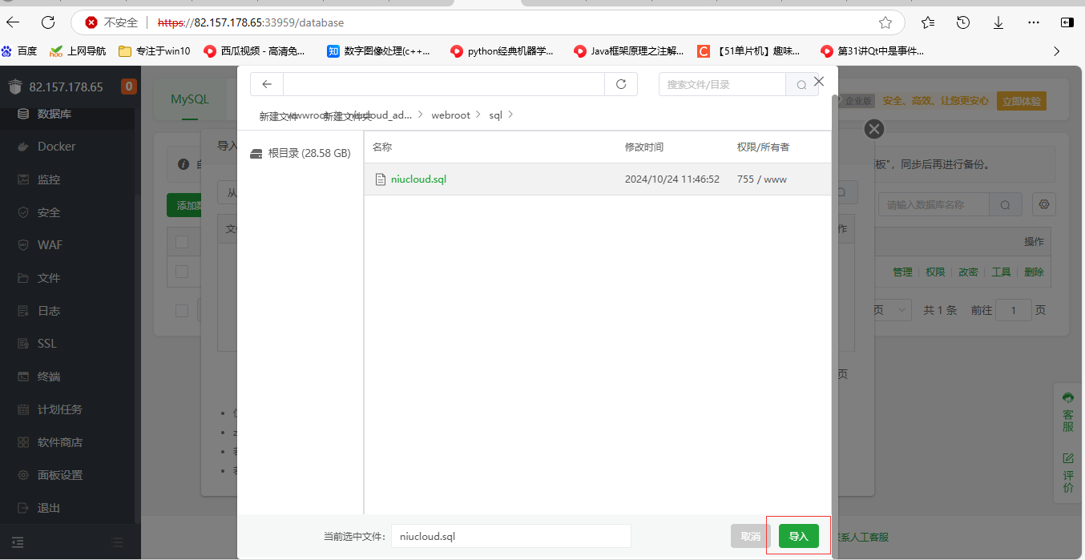Screen dimensions: 1085x560
Task: Click the file search magnifier icon
Action: (x=801, y=85)
